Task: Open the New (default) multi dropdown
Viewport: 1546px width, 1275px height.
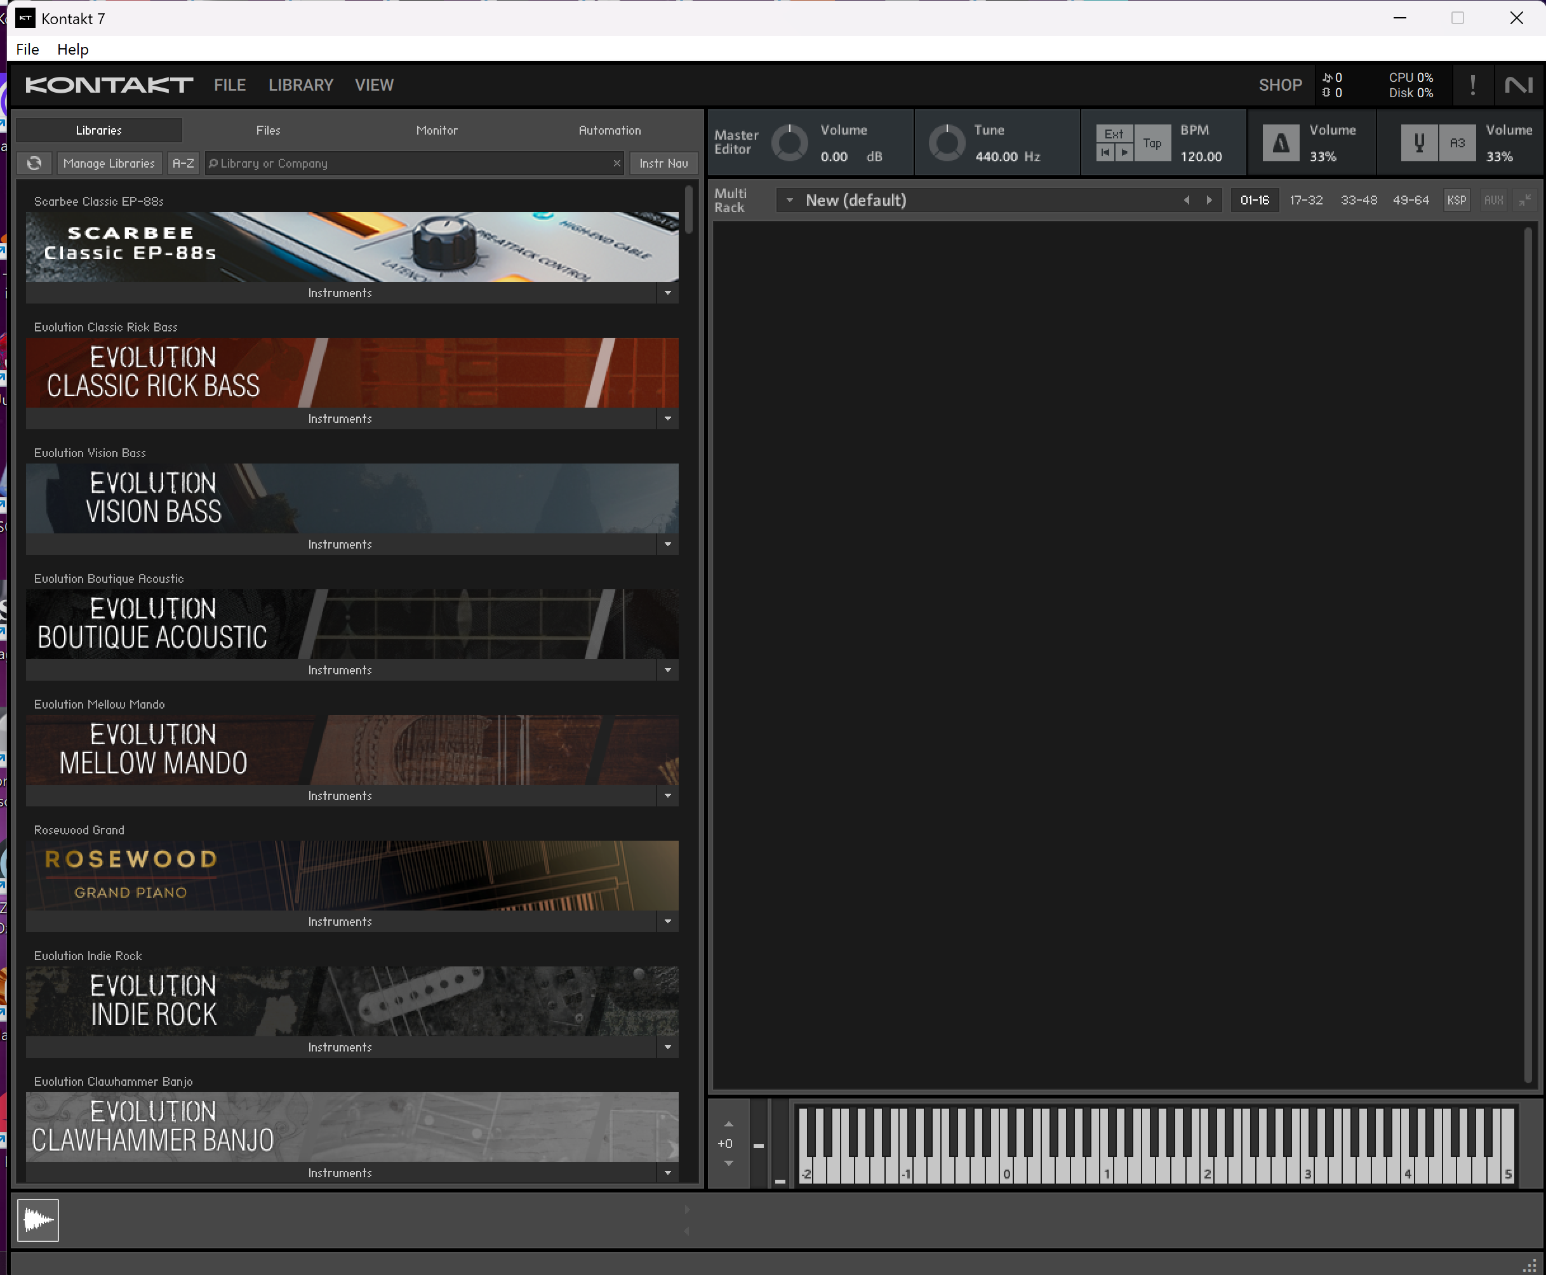Action: [790, 200]
